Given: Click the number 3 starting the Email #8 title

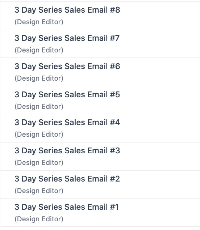Looking at the screenshot, I should [x=17, y=10].
